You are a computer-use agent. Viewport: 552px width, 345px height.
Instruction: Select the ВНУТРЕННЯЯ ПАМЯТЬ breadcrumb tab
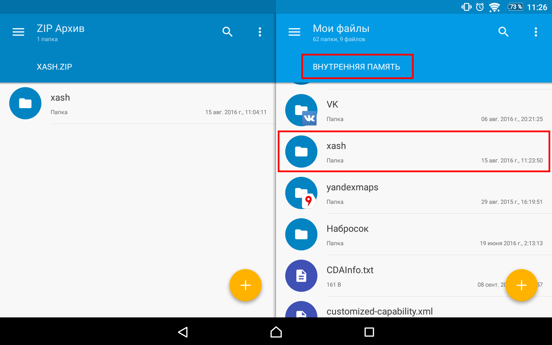click(x=356, y=67)
